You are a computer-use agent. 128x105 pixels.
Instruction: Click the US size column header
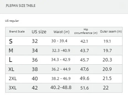coord(39,32)
